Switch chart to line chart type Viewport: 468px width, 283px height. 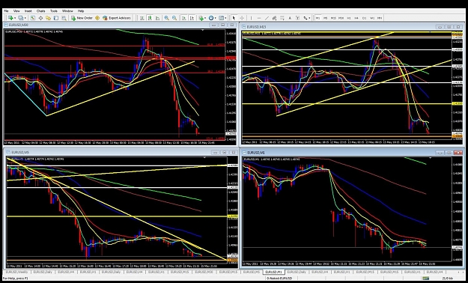157,18
